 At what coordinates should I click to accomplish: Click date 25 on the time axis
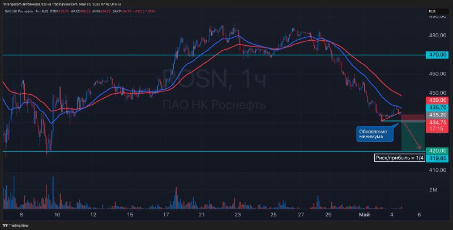[273, 215]
